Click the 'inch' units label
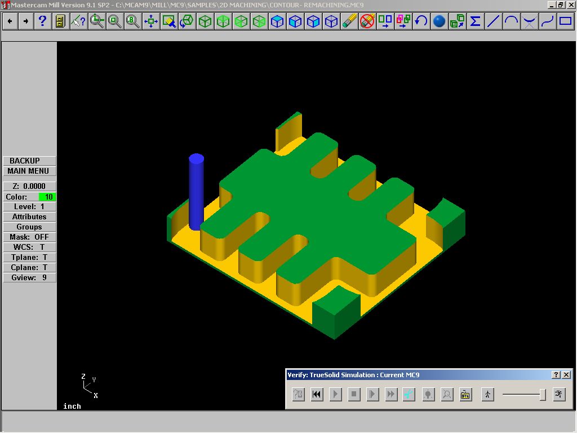The width and height of the screenshot is (577, 433). tap(72, 406)
